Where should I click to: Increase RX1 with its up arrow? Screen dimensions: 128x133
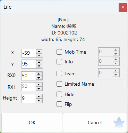pos(39,85)
